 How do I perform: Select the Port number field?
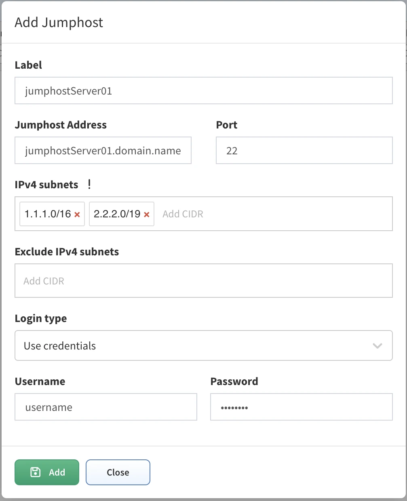pyautogui.click(x=304, y=151)
